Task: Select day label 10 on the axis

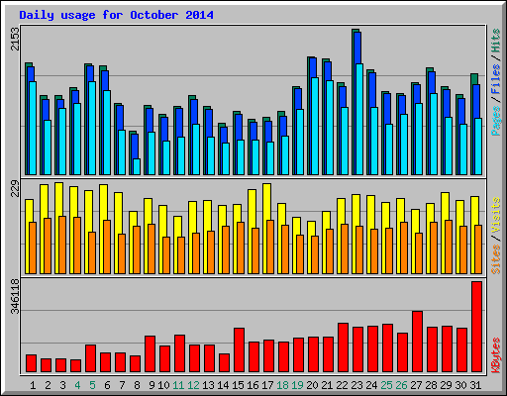Action: (x=163, y=385)
